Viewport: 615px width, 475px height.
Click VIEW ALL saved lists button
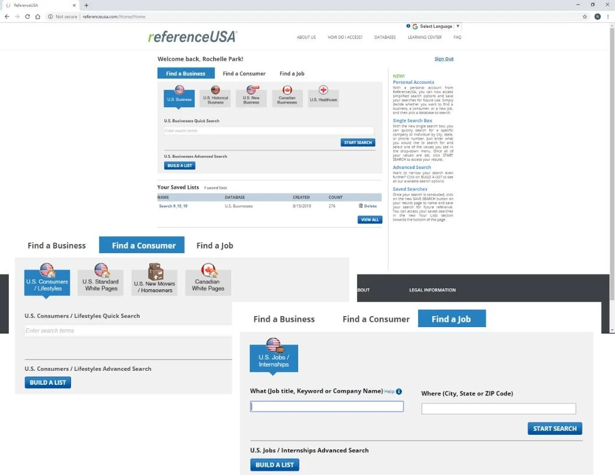370,219
